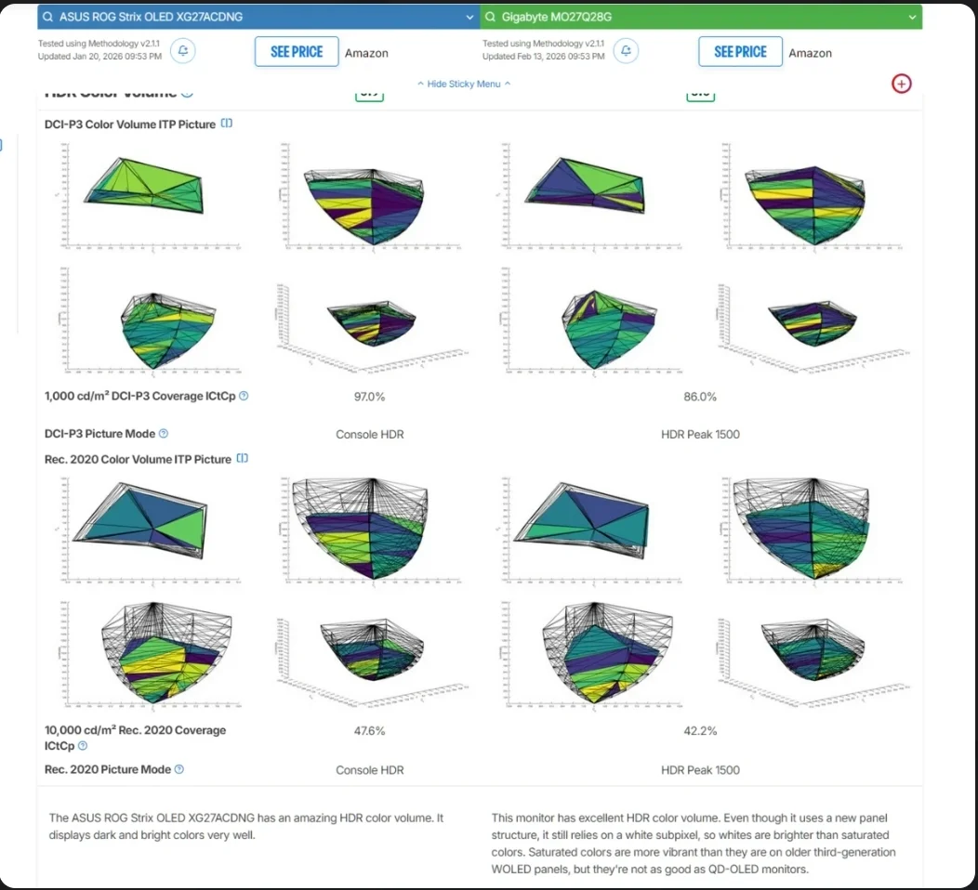The image size is (978, 890).
Task: Open the Gigabyte MO27Q28G product dropdown
Action: (x=912, y=18)
